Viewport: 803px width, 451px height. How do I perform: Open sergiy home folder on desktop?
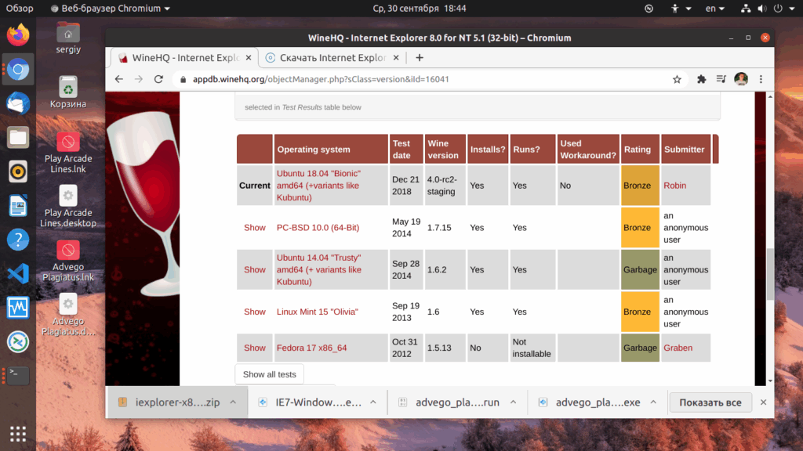(68, 38)
